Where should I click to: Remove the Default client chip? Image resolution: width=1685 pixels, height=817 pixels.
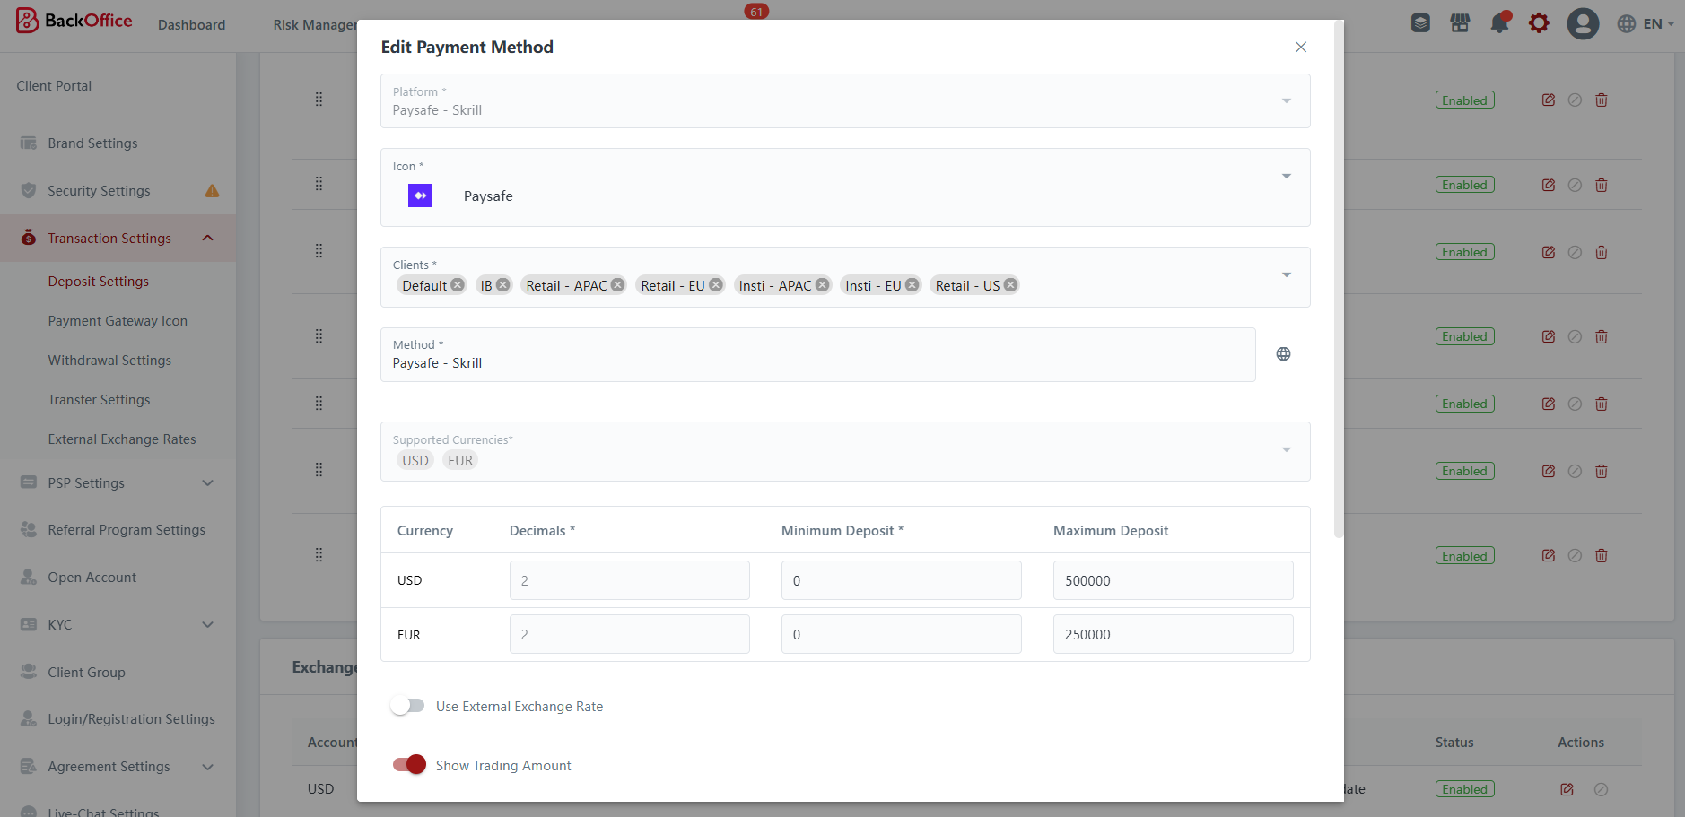click(x=458, y=285)
